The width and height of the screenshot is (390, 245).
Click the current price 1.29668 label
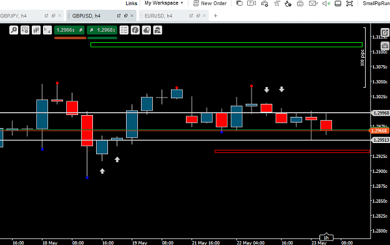[x=379, y=131]
